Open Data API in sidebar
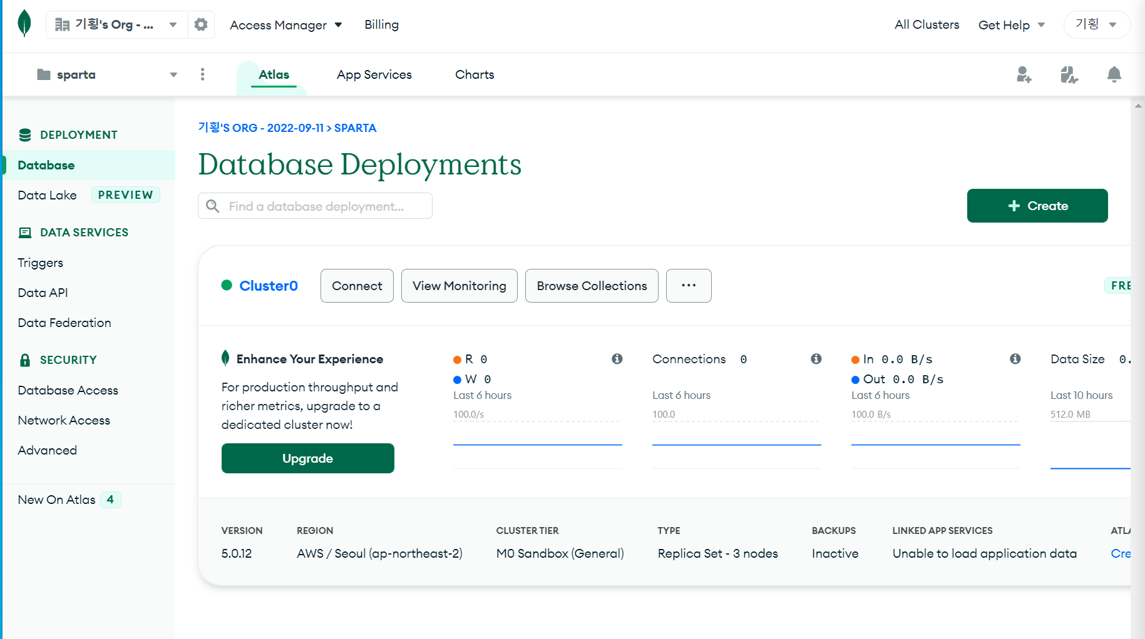This screenshot has height=639, width=1145. pyautogui.click(x=43, y=293)
